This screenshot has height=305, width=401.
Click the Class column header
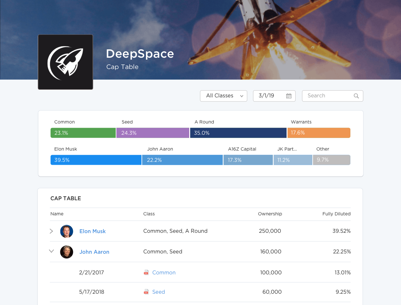point(149,214)
